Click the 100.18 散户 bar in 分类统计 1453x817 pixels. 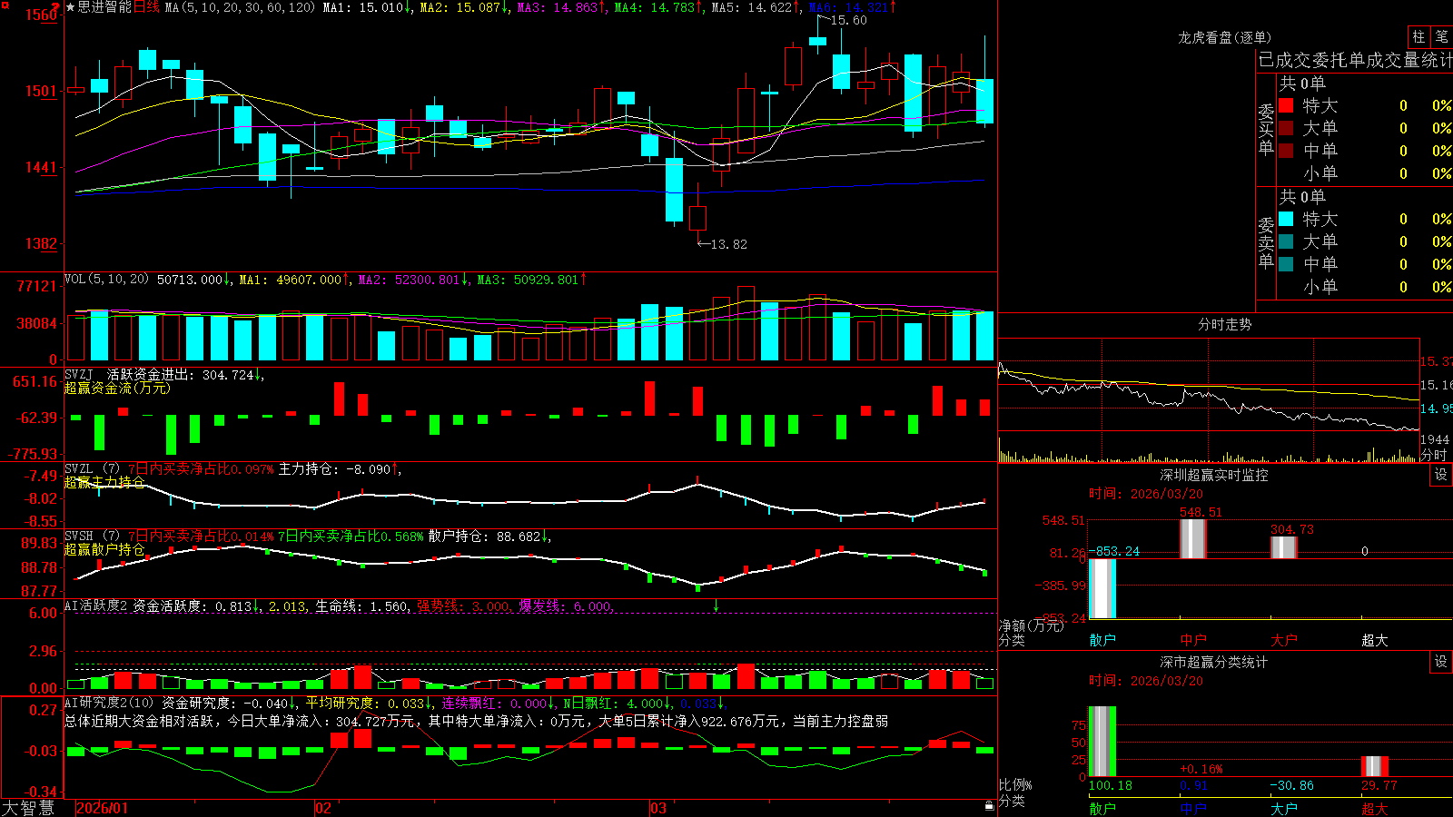(1102, 742)
